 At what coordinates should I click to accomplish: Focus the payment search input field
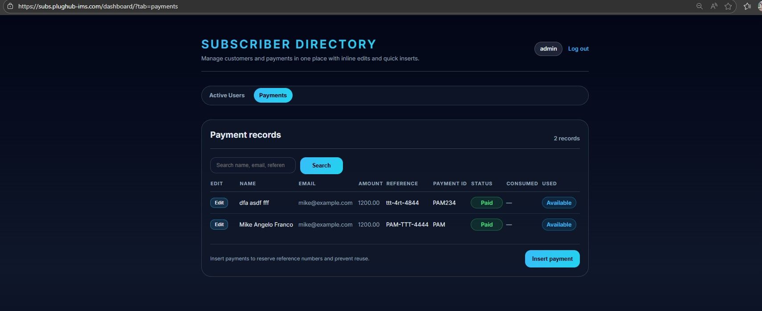point(253,165)
